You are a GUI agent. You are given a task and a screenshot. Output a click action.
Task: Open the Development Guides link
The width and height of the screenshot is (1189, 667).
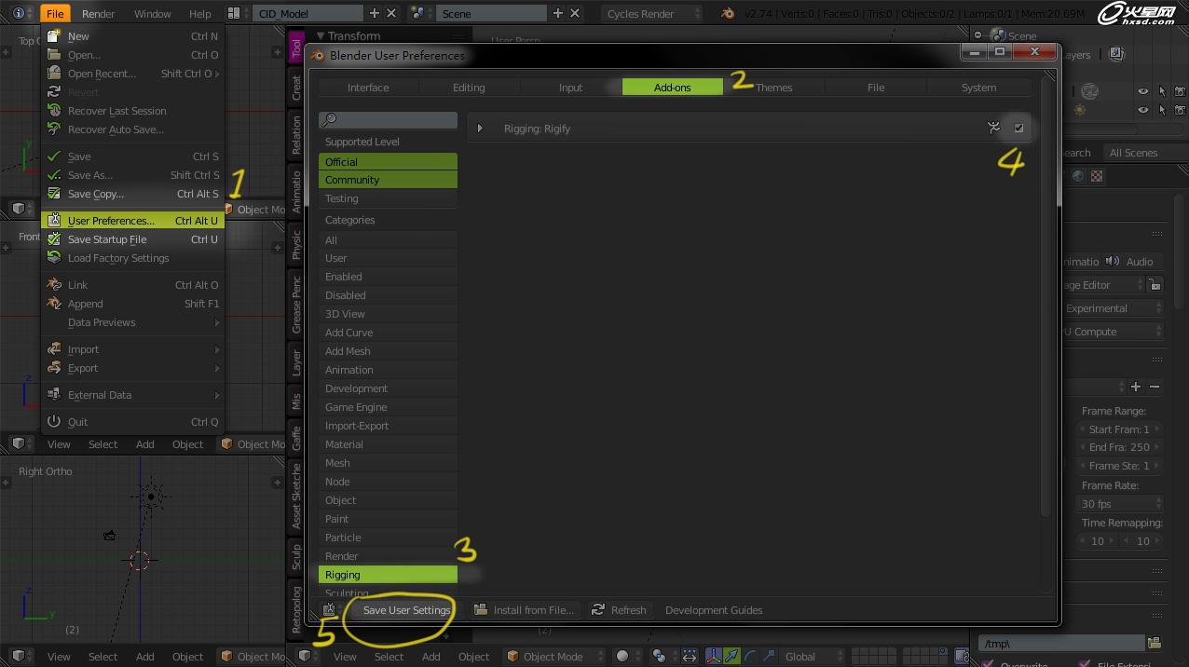(x=714, y=610)
